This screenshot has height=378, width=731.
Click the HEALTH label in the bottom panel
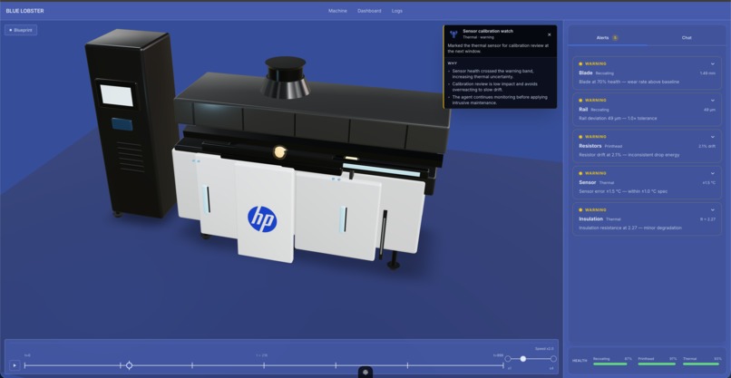580,361
